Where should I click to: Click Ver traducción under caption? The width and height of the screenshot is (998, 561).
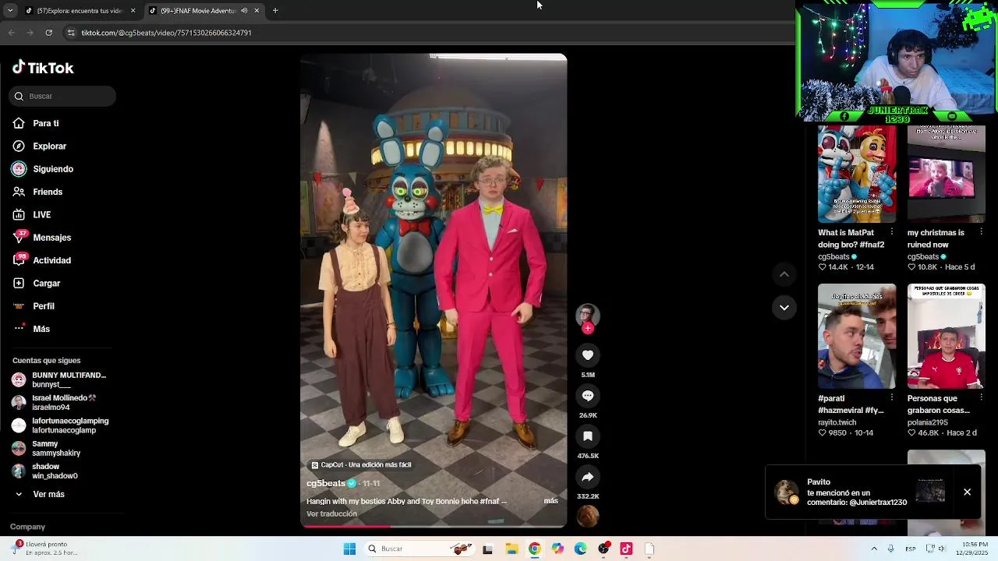tap(331, 514)
